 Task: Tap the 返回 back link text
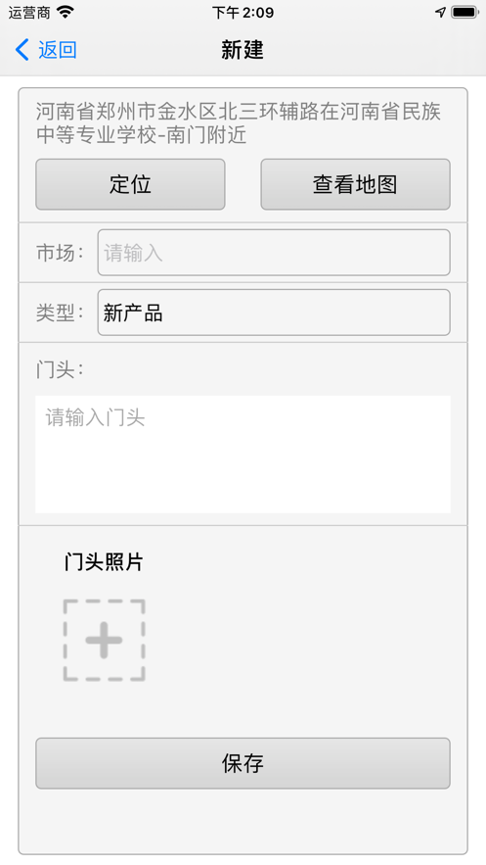click(58, 50)
